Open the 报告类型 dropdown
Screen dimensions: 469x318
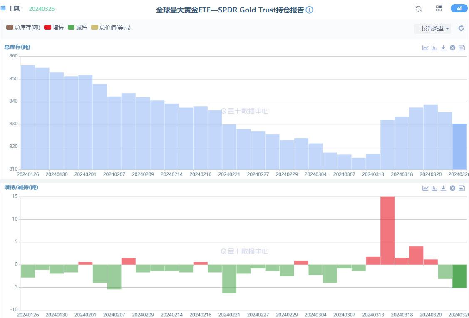click(433, 28)
